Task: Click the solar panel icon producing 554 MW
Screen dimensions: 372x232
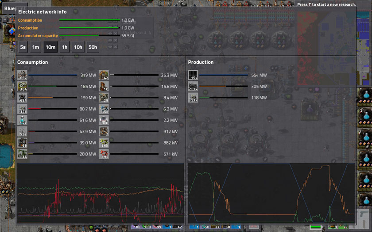Action: click(x=193, y=75)
